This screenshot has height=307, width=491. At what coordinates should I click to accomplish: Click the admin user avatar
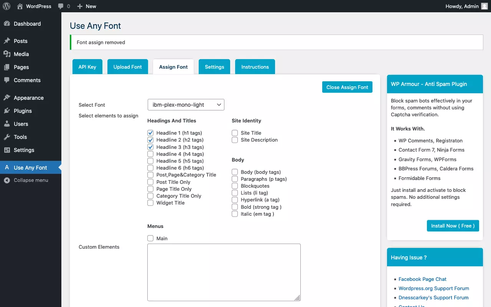pos(484,6)
